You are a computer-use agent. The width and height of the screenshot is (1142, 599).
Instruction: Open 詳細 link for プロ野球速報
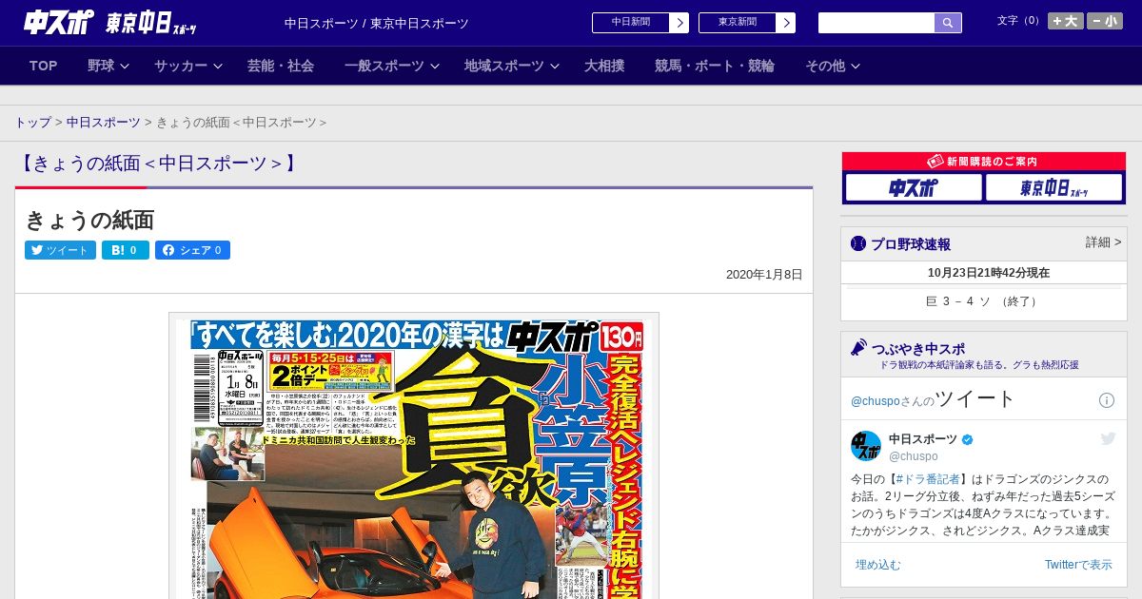[x=1103, y=242]
